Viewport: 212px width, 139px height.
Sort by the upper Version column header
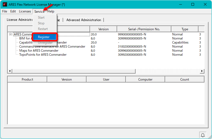(104, 29)
